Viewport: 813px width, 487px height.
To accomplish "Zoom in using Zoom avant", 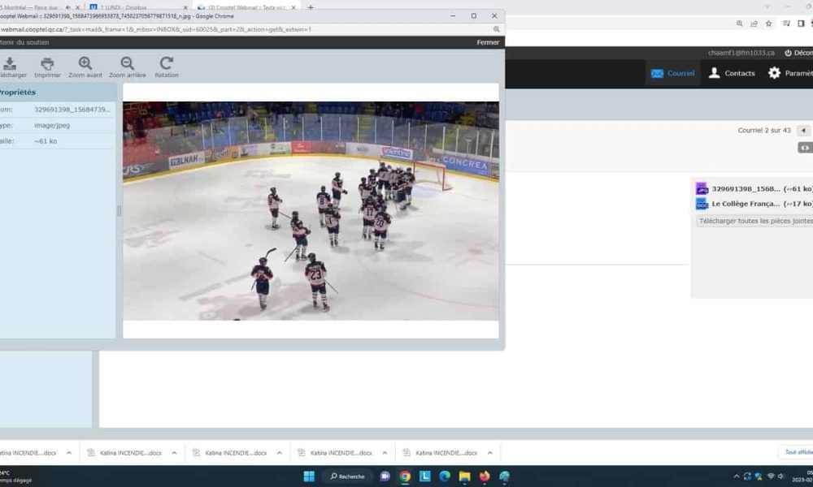I will pyautogui.click(x=85, y=67).
